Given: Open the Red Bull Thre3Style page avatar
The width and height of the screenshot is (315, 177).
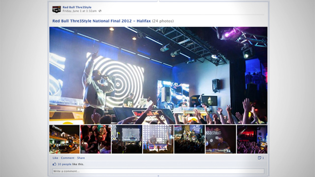Looking at the screenshot, I should (57, 9).
